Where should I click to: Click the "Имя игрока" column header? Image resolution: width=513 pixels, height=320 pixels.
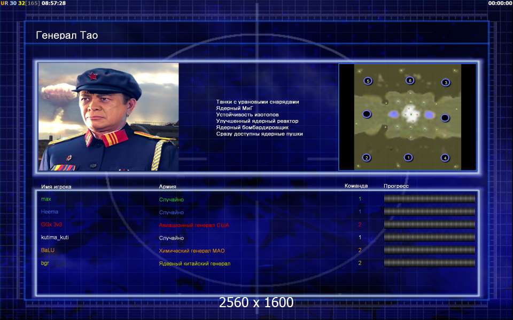(x=56, y=187)
